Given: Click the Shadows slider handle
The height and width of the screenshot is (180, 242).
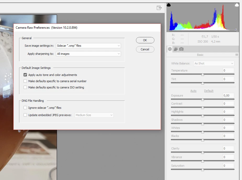Looking at the screenshot, I should pyautogui.click(x=203, y=124).
